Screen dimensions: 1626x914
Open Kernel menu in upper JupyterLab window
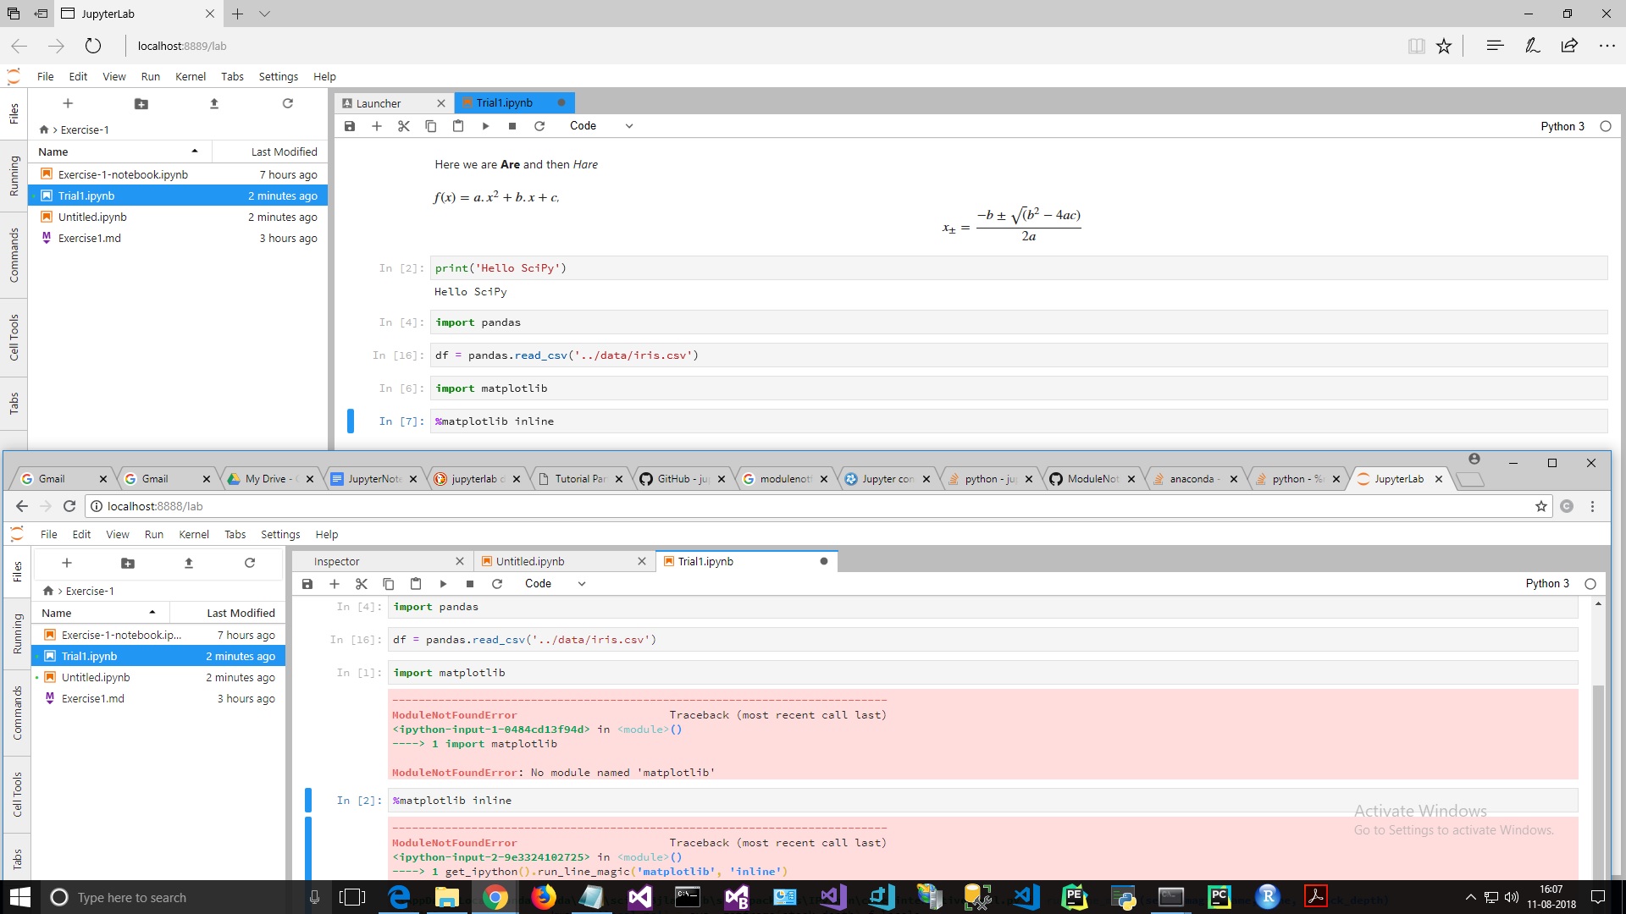point(191,76)
